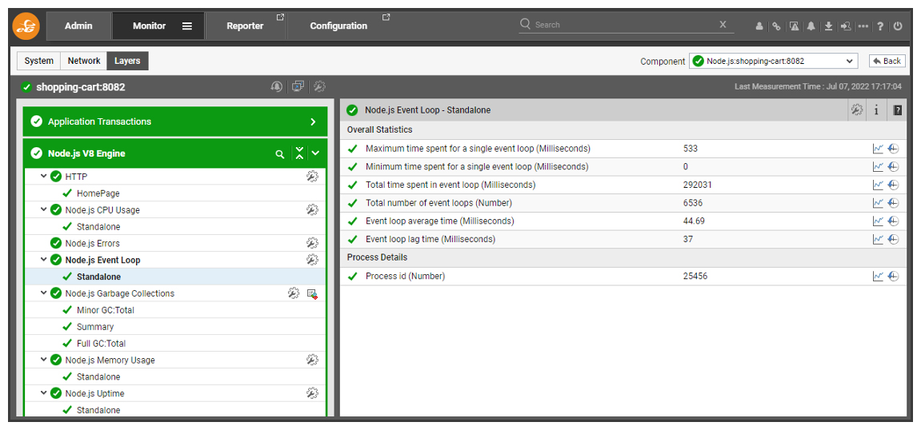Click the Back button

[x=887, y=61]
